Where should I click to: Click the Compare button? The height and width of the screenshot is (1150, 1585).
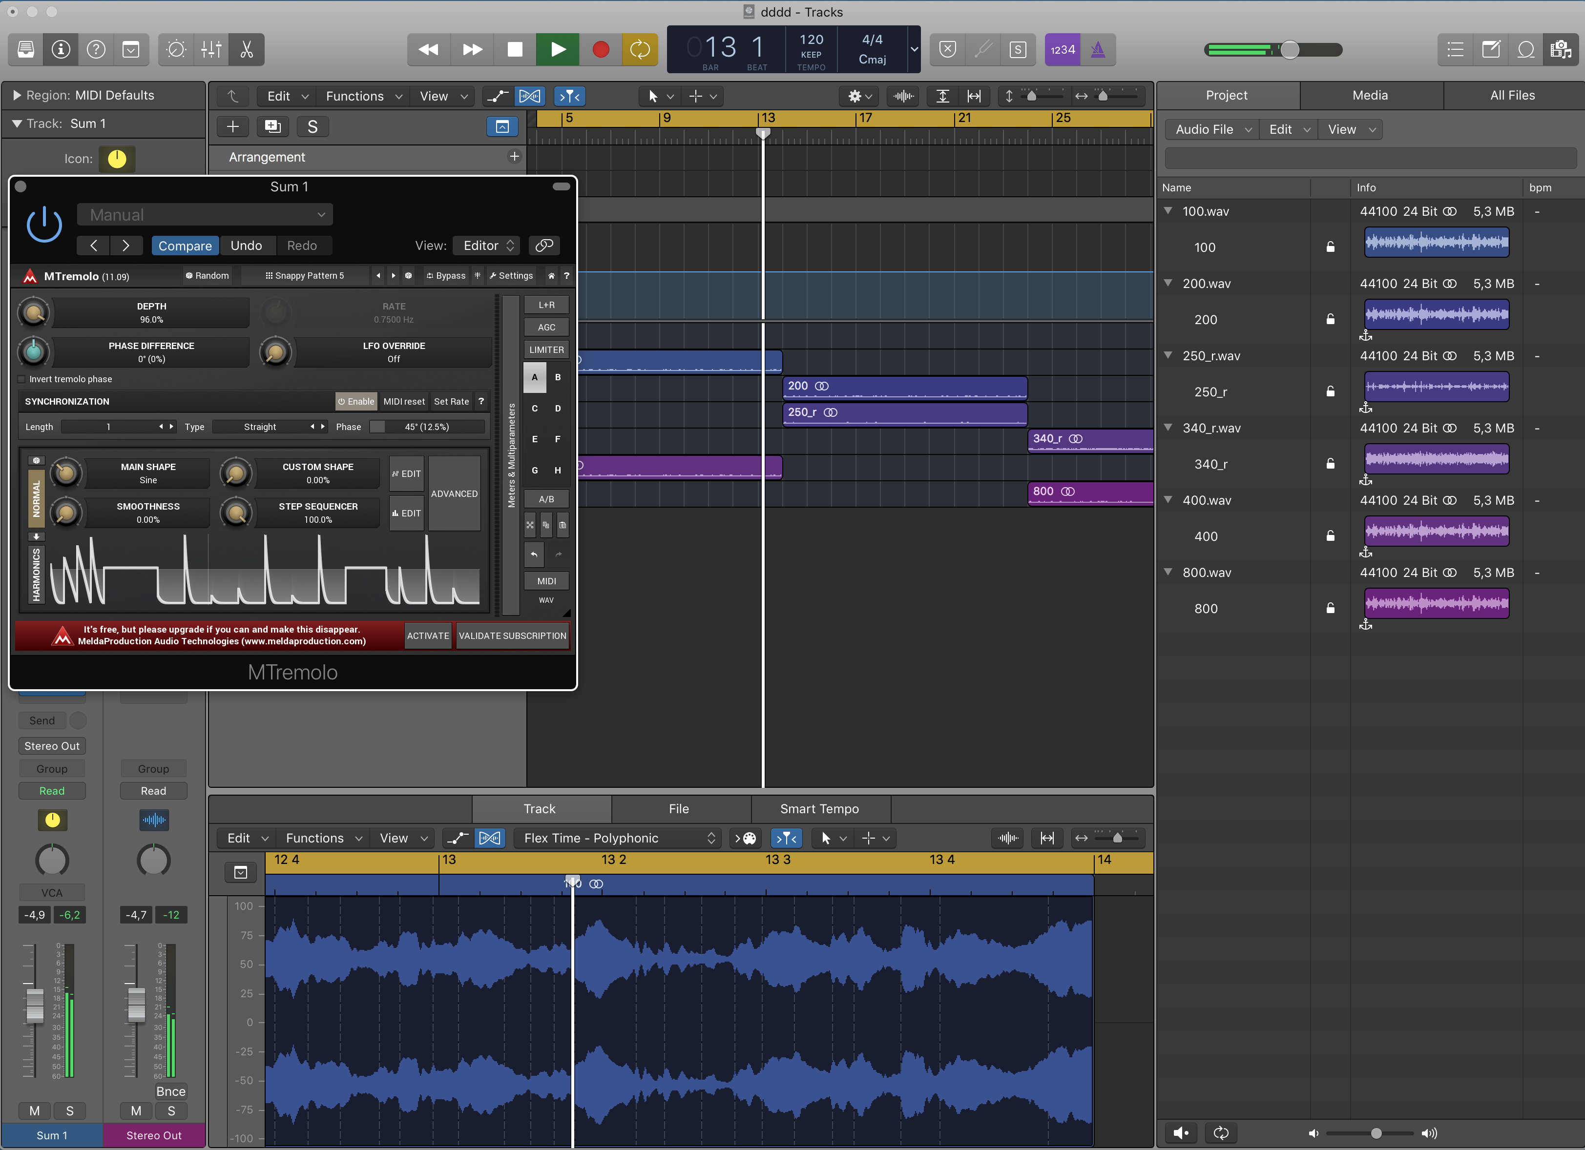click(185, 246)
